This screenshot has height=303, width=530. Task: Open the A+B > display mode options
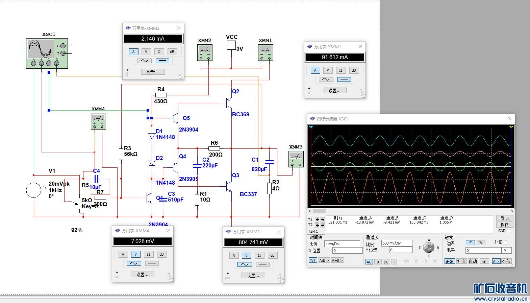(337, 260)
